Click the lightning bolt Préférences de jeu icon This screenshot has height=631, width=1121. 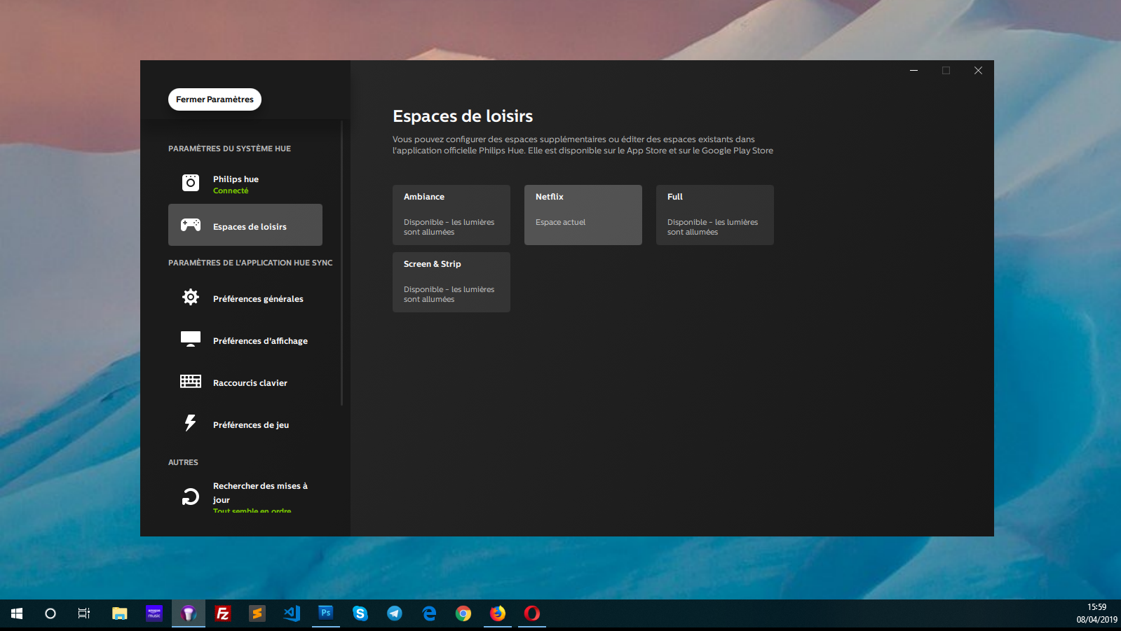190,423
